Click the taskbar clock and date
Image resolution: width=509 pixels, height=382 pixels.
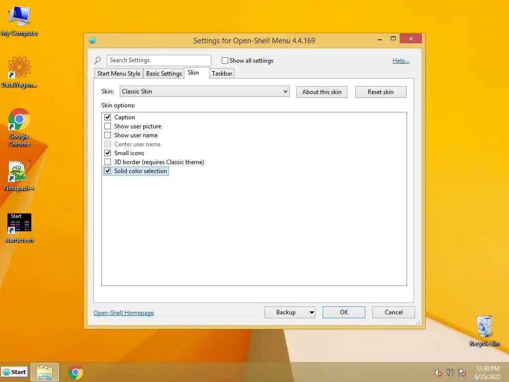tap(487, 373)
